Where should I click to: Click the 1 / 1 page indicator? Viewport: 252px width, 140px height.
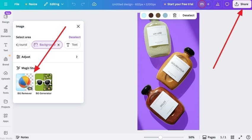223,137
